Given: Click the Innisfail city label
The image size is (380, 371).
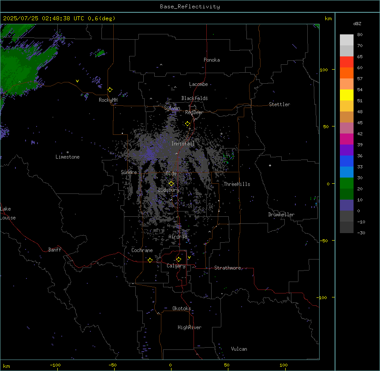Looking at the screenshot, I should 183,144.
